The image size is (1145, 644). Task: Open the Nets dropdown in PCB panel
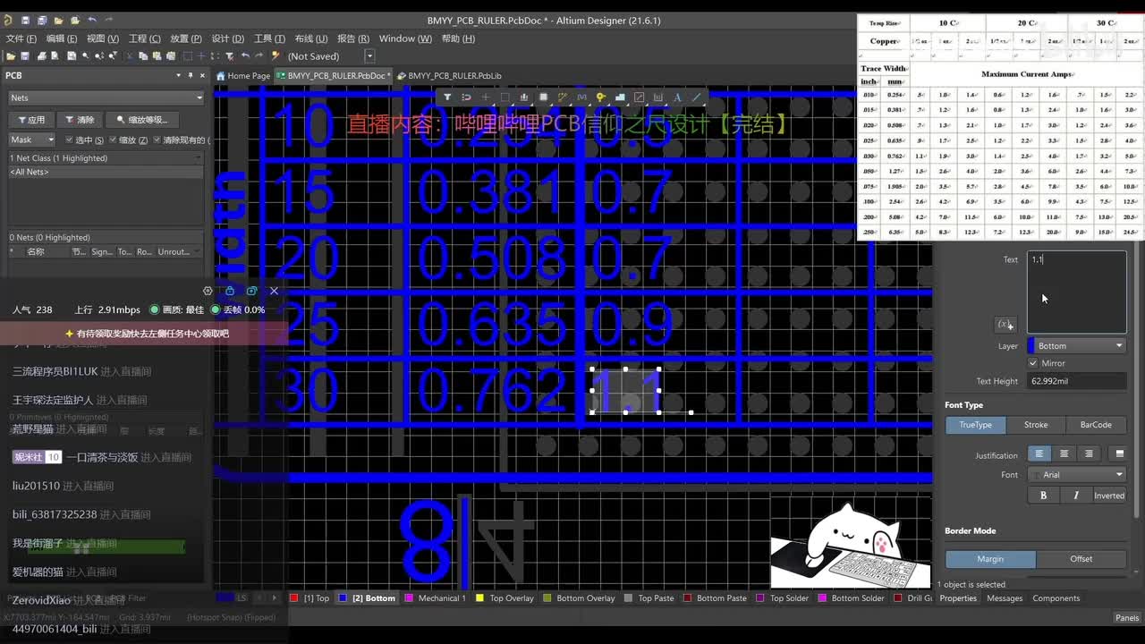point(106,98)
